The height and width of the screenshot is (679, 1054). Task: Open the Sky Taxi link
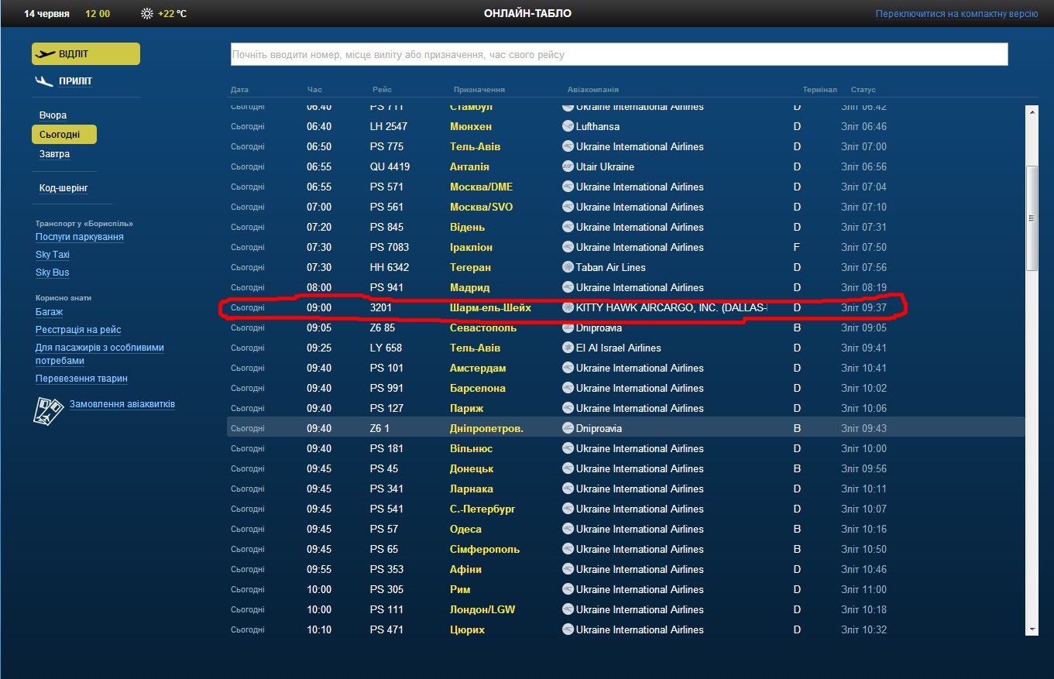pyautogui.click(x=53, y=255)
